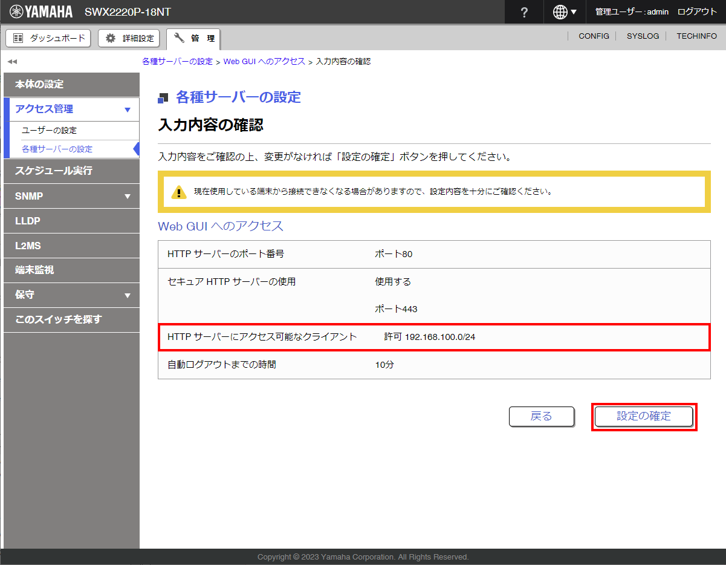Switch to the 詳細設定 tab
726x565 pixels.
pyautogui.click(x=129, y=38)
